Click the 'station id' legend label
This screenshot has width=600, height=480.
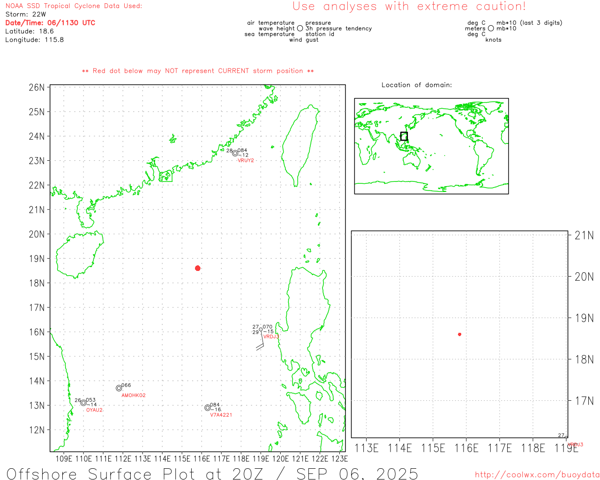(x=320, y=34)
